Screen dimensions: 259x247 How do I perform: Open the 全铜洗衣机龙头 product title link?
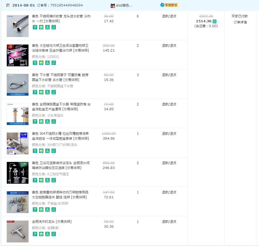point(52,222)
